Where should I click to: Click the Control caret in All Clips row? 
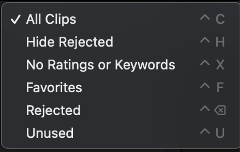[205, 18]
